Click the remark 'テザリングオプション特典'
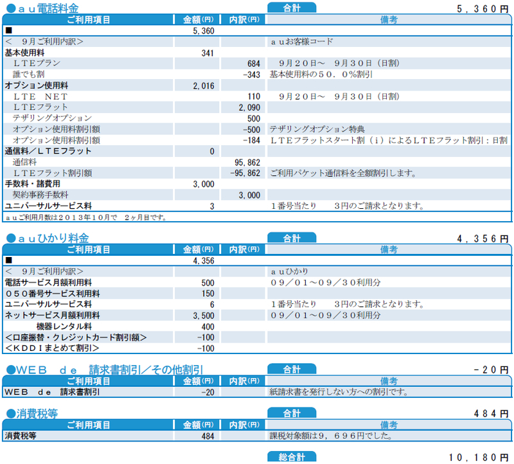 click(317, 129)
